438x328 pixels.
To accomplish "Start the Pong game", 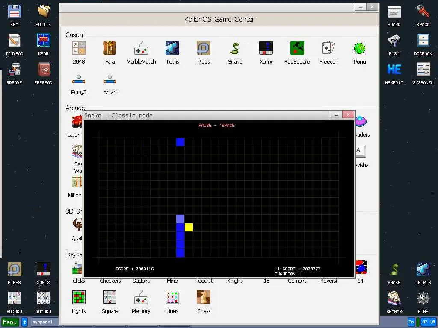I will pos(359,48).
